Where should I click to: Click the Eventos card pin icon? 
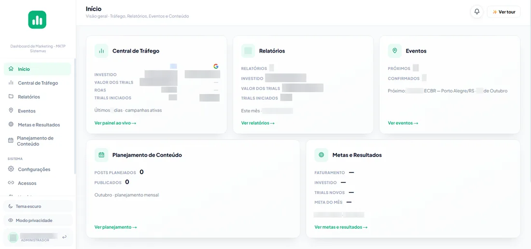coord(394,51)
